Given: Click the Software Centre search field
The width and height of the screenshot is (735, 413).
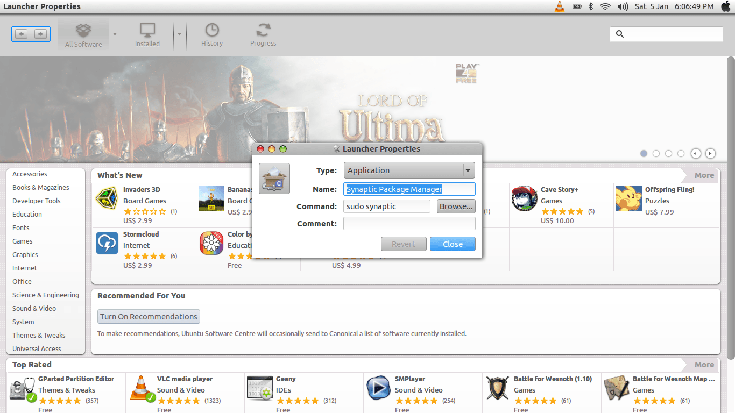Looking at the screenshot, I should click(x=667, y=34).
